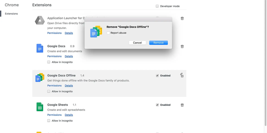Click the Application Launcher for Drive icon
The width and height of the screenshot is (267, 133).
(40, 20)
